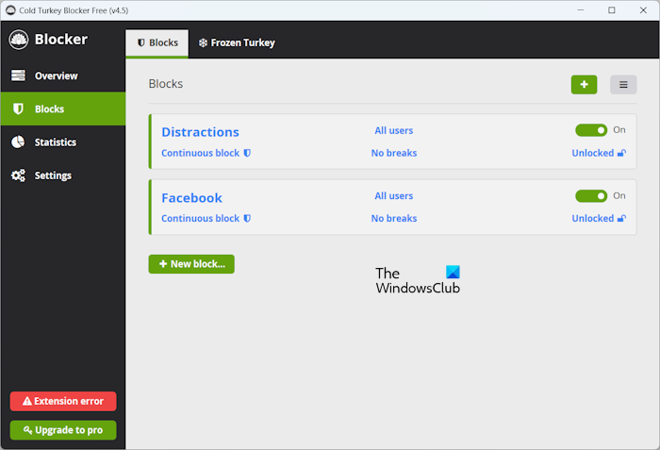Open the Statistics sidebar page
Screen dimensions: 660x450
(63, 142)
